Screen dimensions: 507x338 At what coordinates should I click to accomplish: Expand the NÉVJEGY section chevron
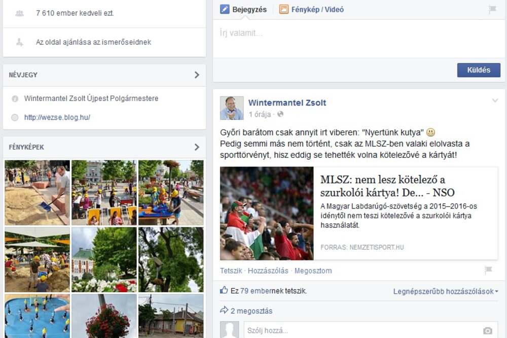(x=197, y=75)
